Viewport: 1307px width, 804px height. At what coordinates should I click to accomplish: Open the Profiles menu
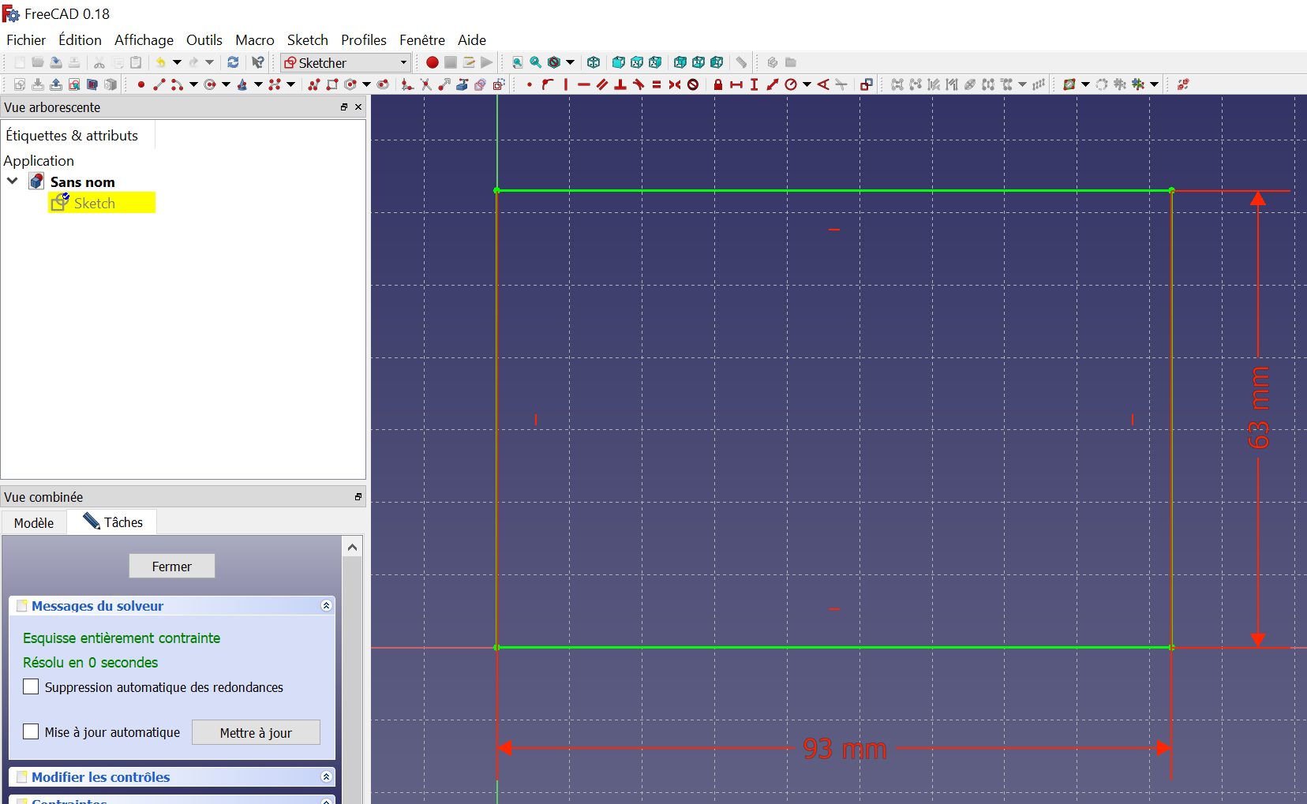(364, 39)
